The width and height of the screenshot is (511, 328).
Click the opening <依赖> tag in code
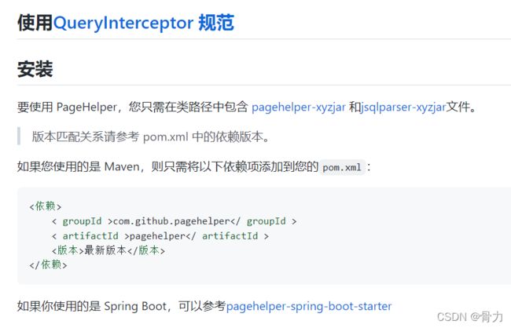click(x=46, y=206)
